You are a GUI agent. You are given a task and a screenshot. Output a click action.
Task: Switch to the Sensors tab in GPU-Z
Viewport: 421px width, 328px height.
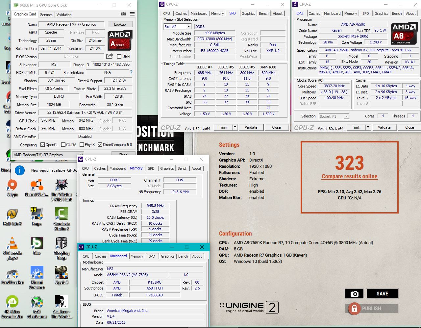click(x=46, y=14)
